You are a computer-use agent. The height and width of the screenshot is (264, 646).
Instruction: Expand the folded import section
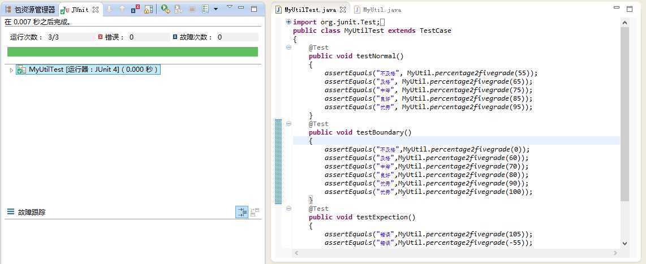[x=288, y=22]
